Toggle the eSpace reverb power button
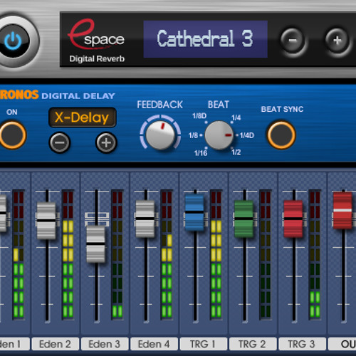The image size is (356, 356). [x=13, y=41]
